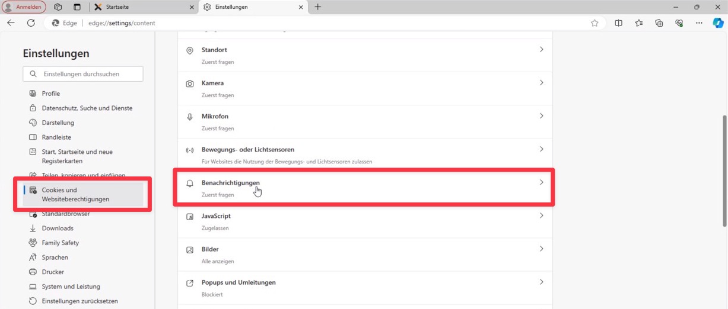728x309 pixels.
Task: Open the Collections toolbar icon
Action: point(659,23)
